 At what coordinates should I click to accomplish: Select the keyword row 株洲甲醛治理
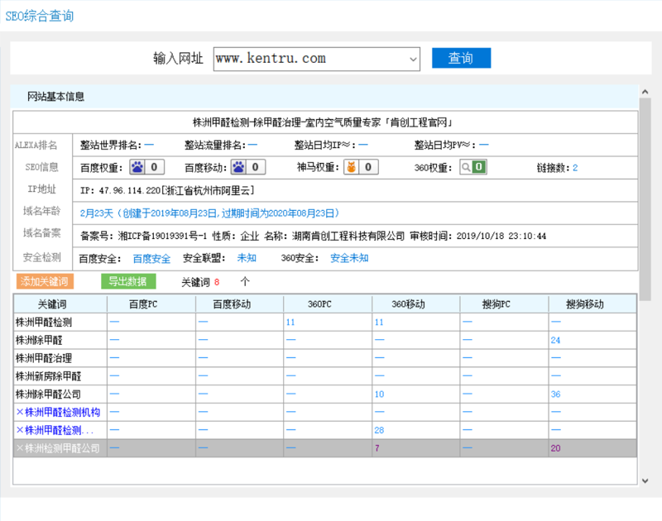coord(325,358)
